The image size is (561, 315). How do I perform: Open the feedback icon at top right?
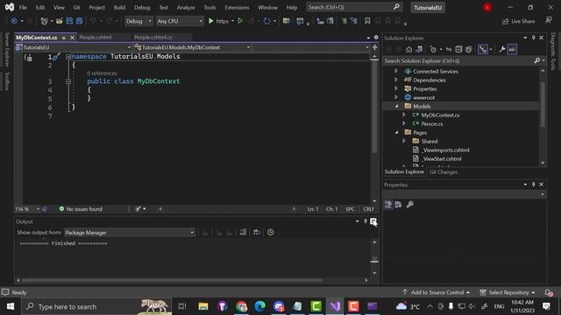[x=549, y=21]
